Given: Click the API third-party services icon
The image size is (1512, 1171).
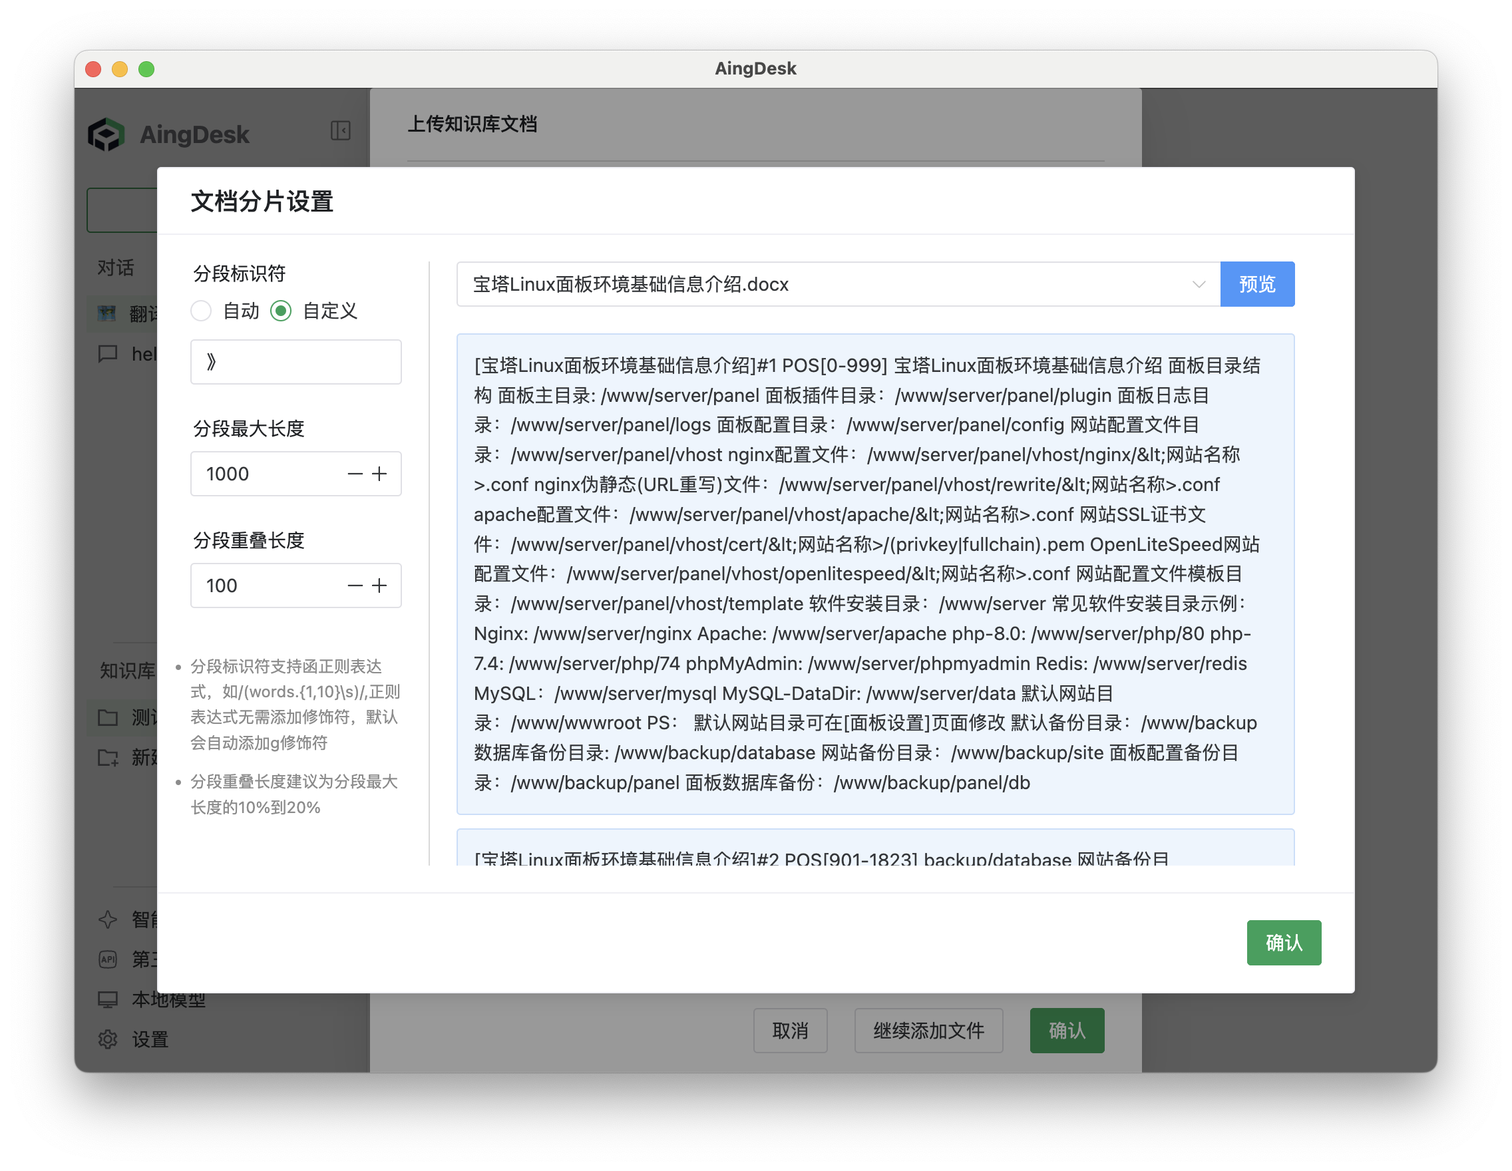Looking at the screenshot, I should (x=108, y=960).
